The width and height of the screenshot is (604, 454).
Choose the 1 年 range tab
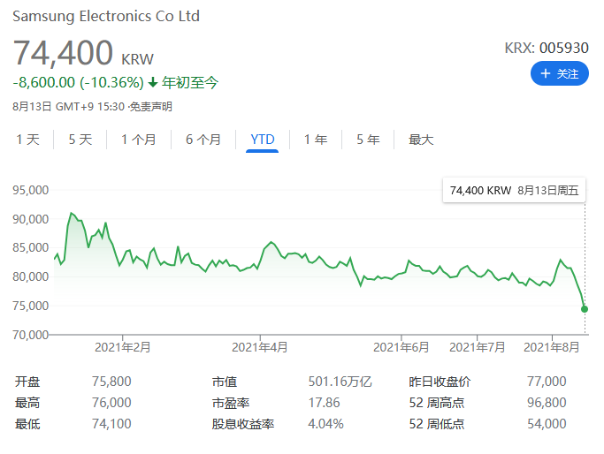(x=316, y=140)
